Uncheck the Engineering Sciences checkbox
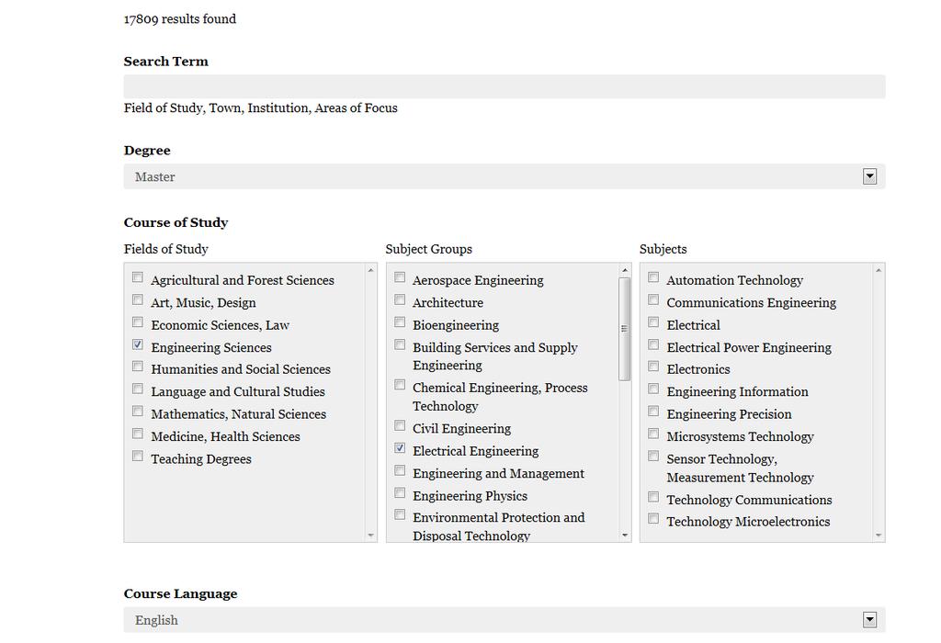The width and height of the screenshot is (941, 643). point(138,344)
